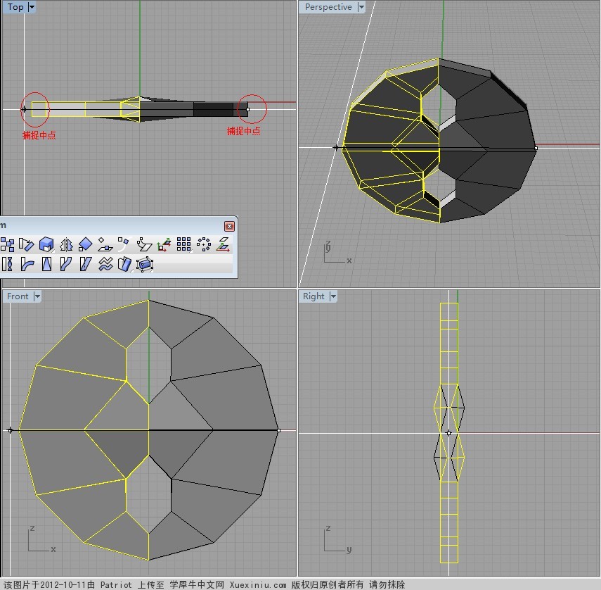The image size is (601, 590).
Task: Select the Taper deformation tool
Action: (47, 264)
